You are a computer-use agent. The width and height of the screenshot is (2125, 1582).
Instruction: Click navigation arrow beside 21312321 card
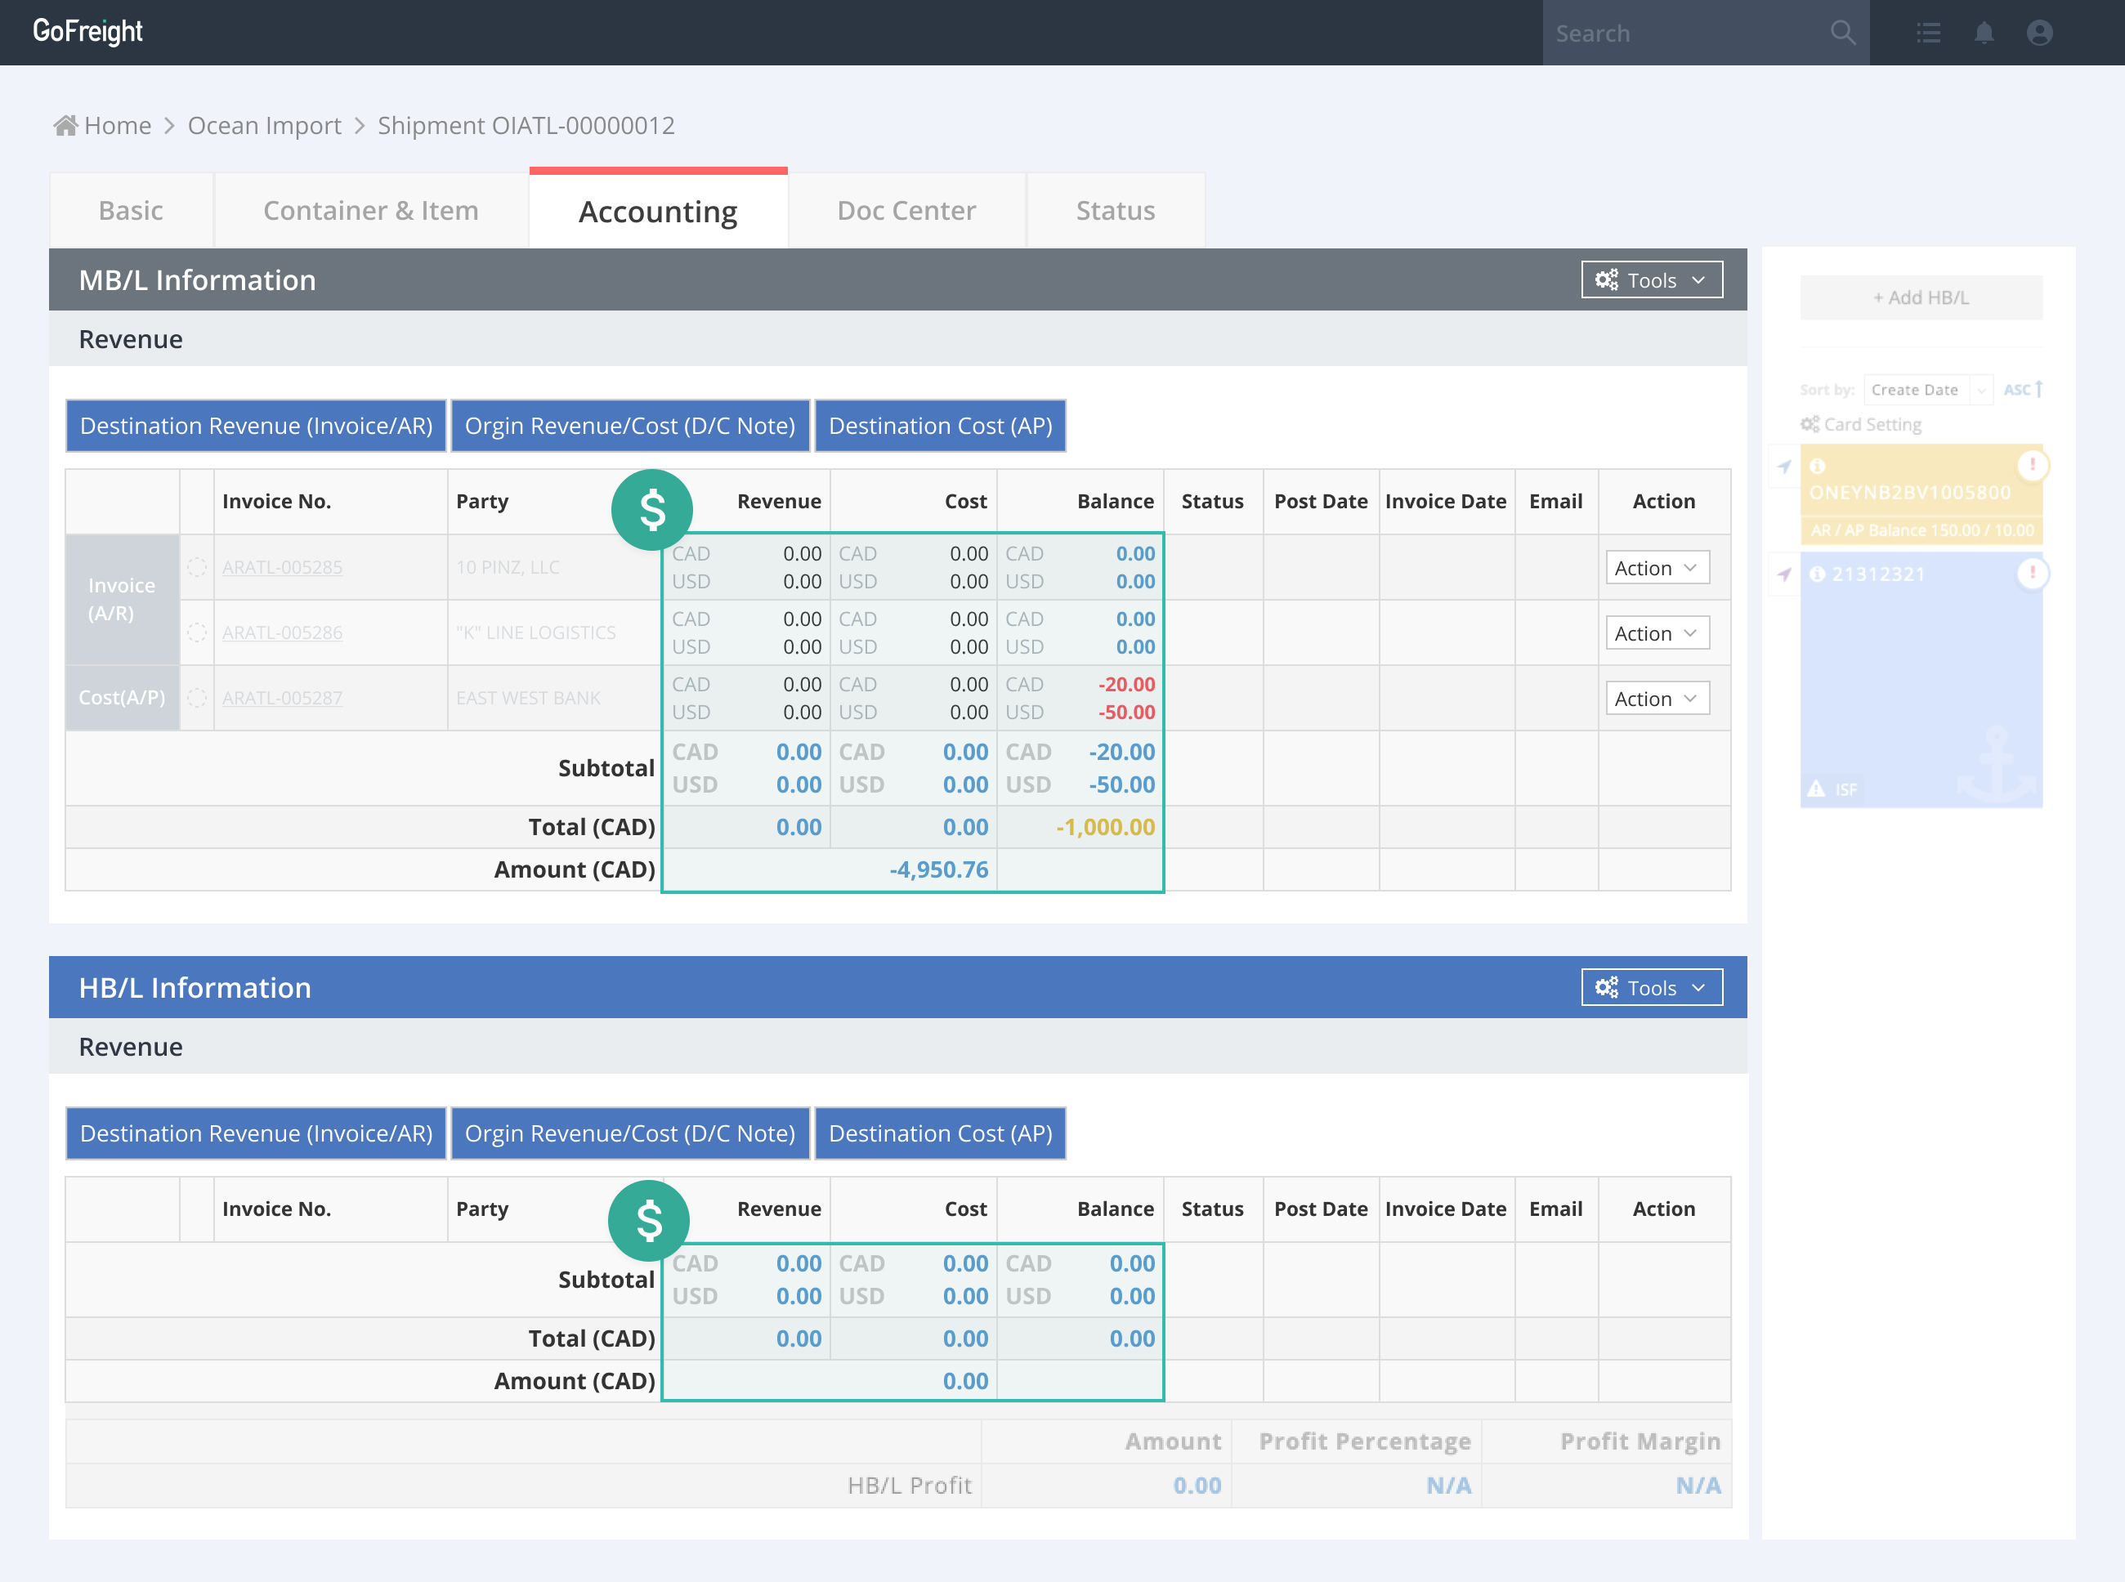pos(1784,574)
